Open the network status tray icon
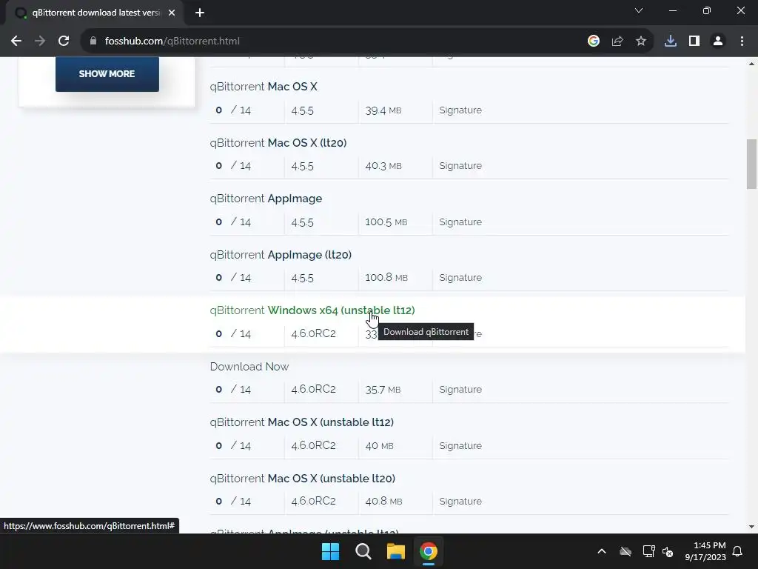 coord(648,551)
